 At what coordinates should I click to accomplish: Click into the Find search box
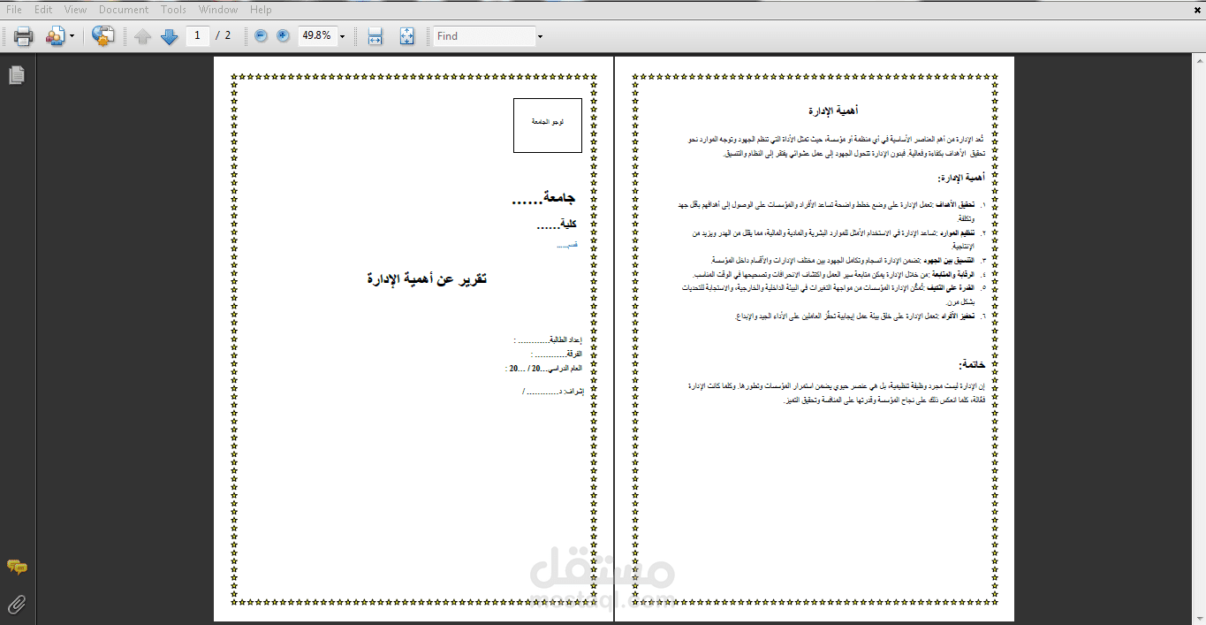pyautogui.click(x=484, y=36)
